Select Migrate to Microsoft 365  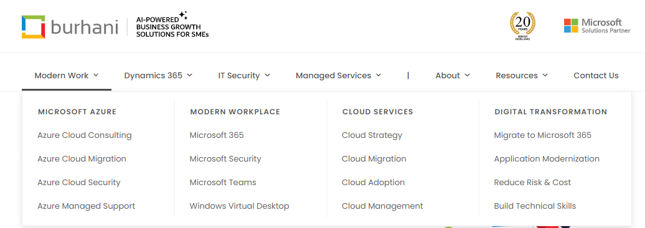coord(542,135)
